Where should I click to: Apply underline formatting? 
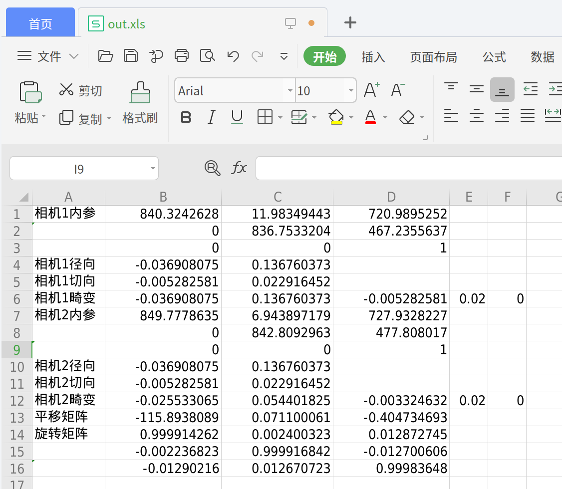pos(236,117)
